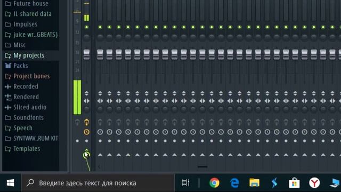
Task: Arm recording on the first insert track
Action: pyautogui.click(x=100, y=122)
